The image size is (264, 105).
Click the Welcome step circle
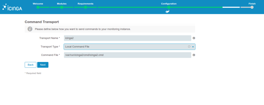38,7
